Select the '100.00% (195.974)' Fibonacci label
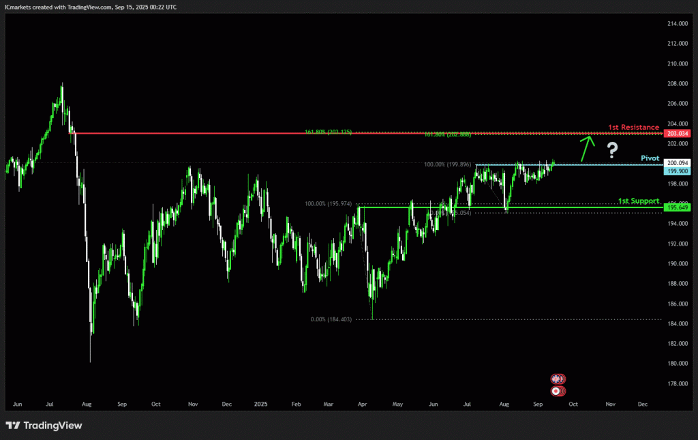698x440 pixels. (328, 203)
